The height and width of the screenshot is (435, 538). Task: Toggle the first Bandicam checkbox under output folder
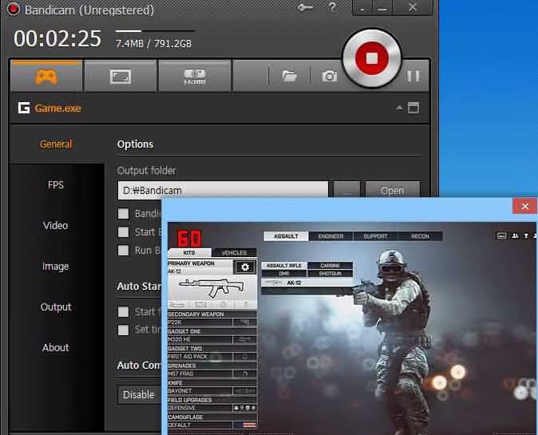pyautogui.click(x=123, y=214)
